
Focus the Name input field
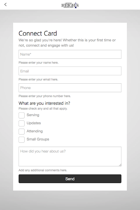click(x=70, y=54)
